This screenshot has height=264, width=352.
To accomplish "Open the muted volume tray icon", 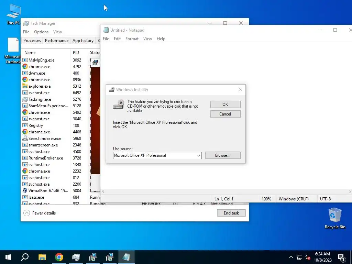I will (307, 257).
